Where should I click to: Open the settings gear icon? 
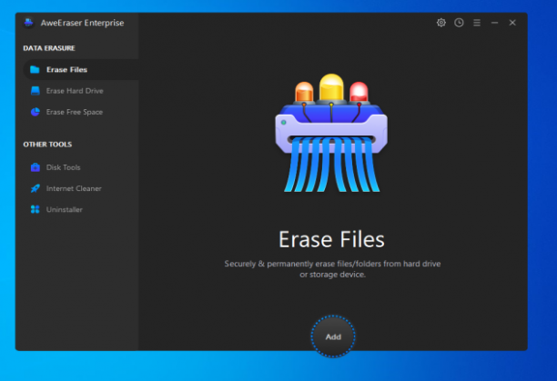click(441, 23)
